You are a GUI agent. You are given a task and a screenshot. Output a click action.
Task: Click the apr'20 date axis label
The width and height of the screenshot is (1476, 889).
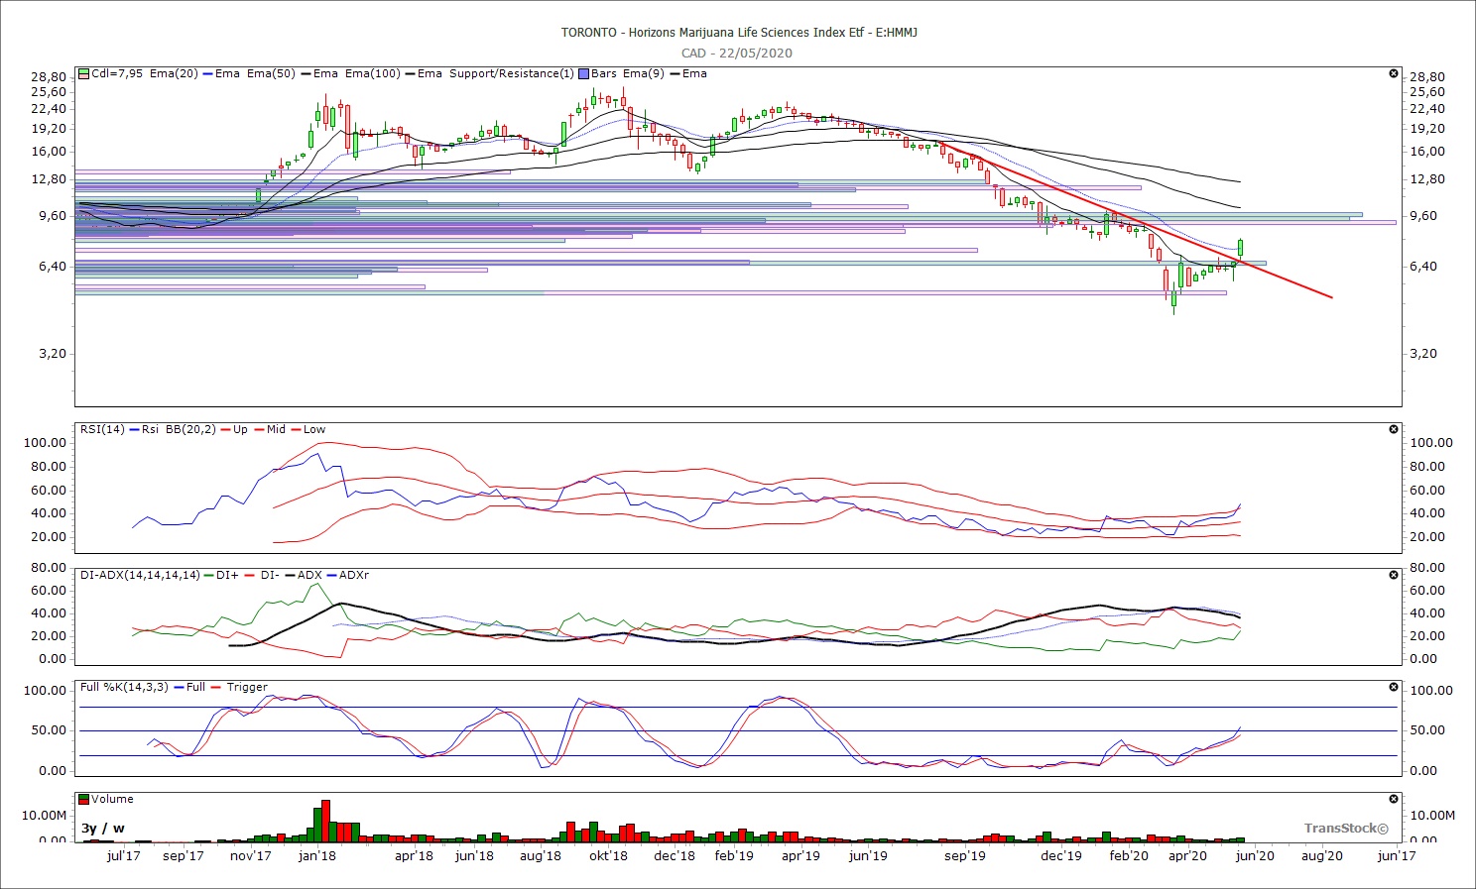point(1188,856)
